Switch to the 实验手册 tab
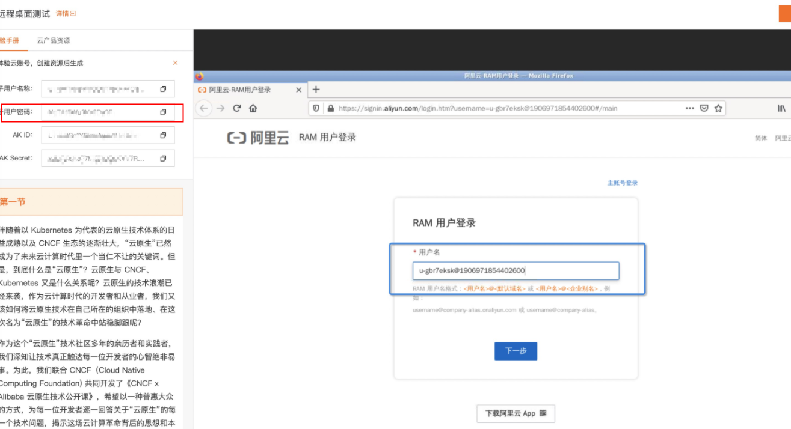This screenshot has width=791, height=429. click(10, 41)
